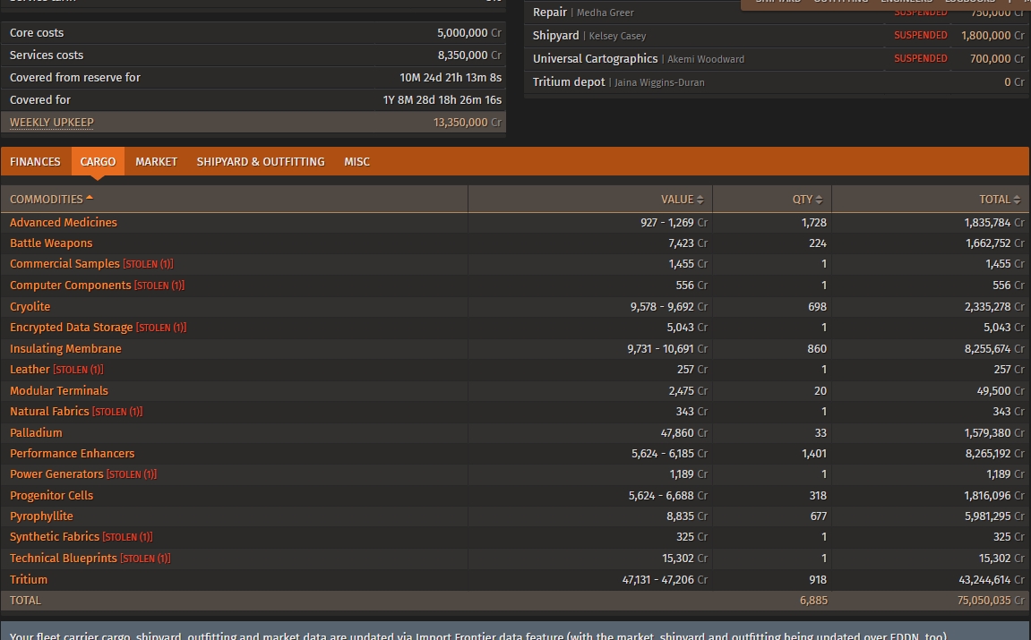Open Palladium commodity link
This screenshot has height=640, width=1031.
[36, 432]
